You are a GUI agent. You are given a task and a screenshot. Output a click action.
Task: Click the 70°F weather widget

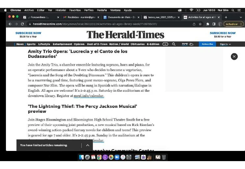coord(187,44)
